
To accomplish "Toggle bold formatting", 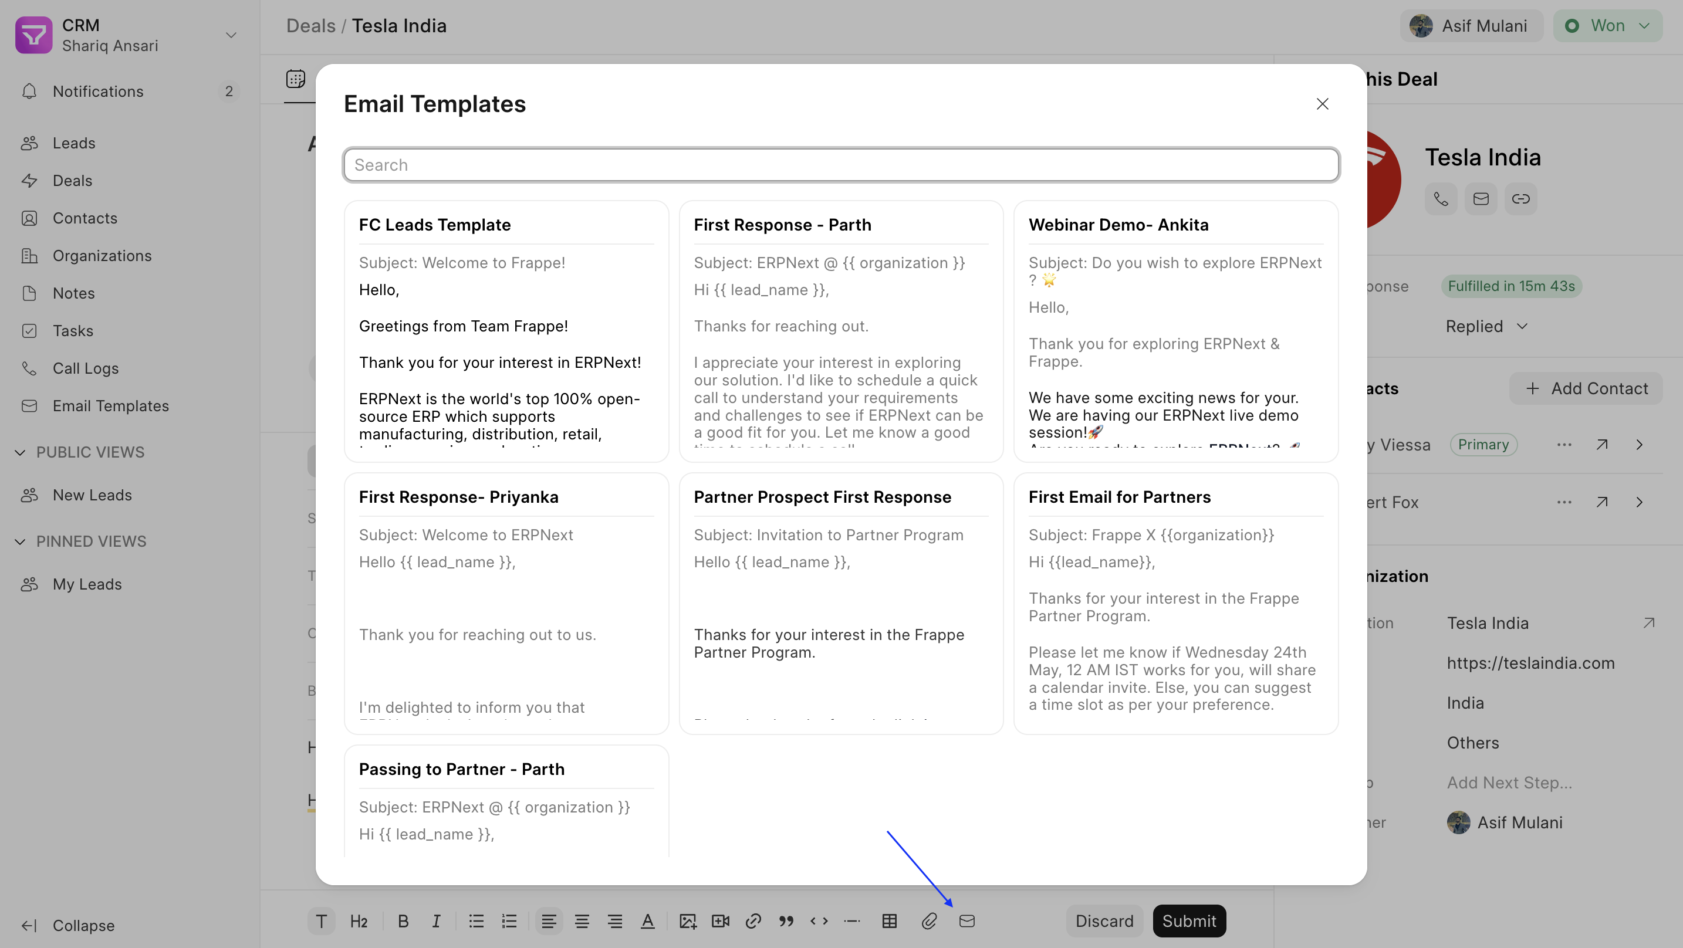I will [403, 921].
